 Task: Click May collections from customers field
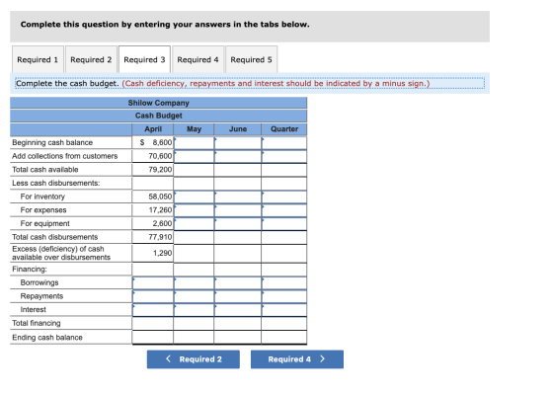click(x=194, y=156)
